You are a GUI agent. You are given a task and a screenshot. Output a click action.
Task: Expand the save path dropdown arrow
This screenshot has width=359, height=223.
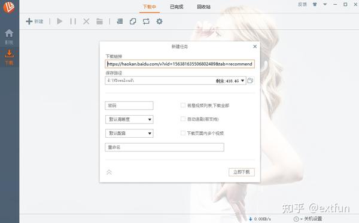tap(243, 80)
